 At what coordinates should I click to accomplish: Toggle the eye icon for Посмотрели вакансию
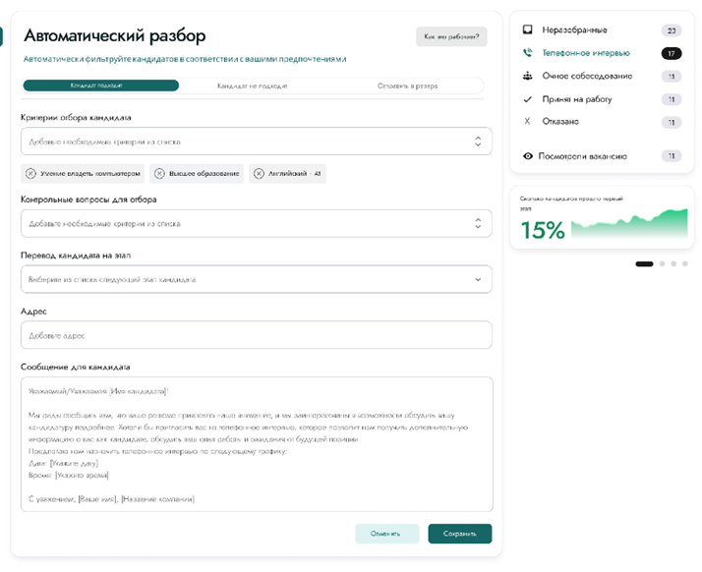[x=528, y=155]
